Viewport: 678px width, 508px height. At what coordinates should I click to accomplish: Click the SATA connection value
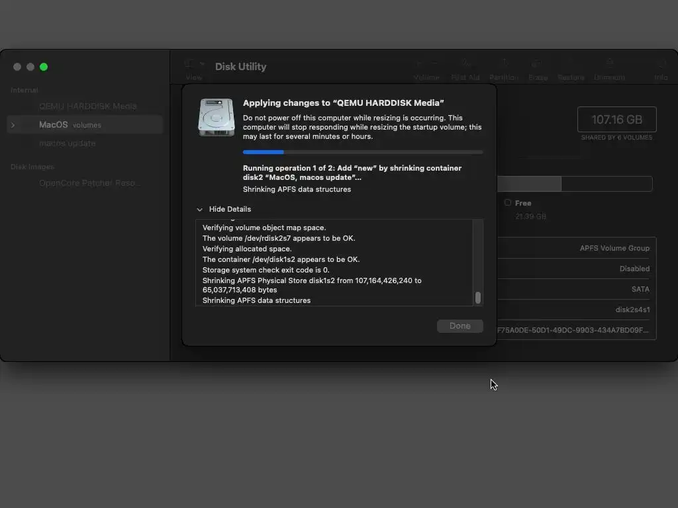[x=640, y=290]
